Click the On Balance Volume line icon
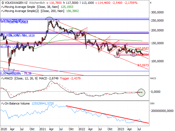The image size is (175, 131). (3, 104)
